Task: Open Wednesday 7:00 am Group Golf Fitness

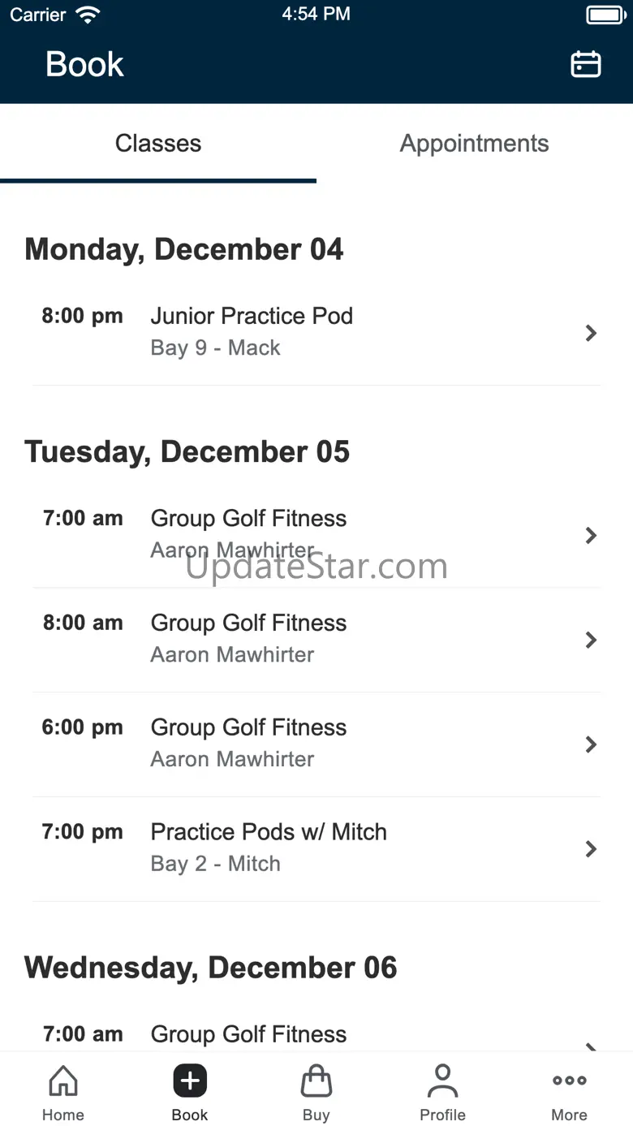Action: click(x=248, y=1034)
